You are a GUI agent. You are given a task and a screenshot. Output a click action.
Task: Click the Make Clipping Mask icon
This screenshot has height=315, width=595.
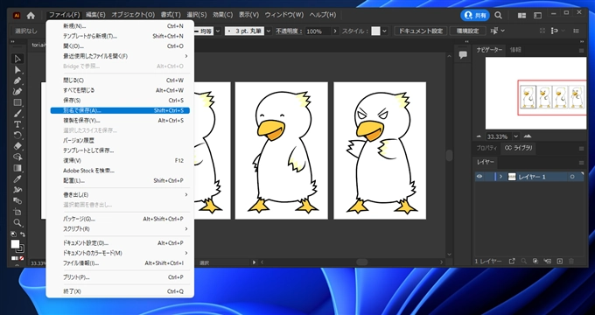[x=535, y=261]
